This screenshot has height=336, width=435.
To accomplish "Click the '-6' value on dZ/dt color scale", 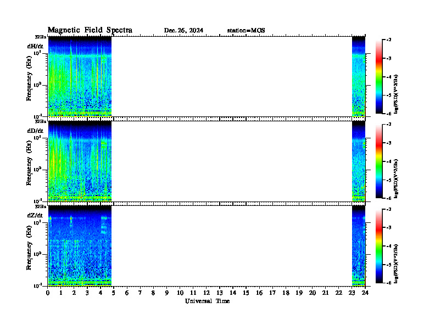I will (388, 283).
